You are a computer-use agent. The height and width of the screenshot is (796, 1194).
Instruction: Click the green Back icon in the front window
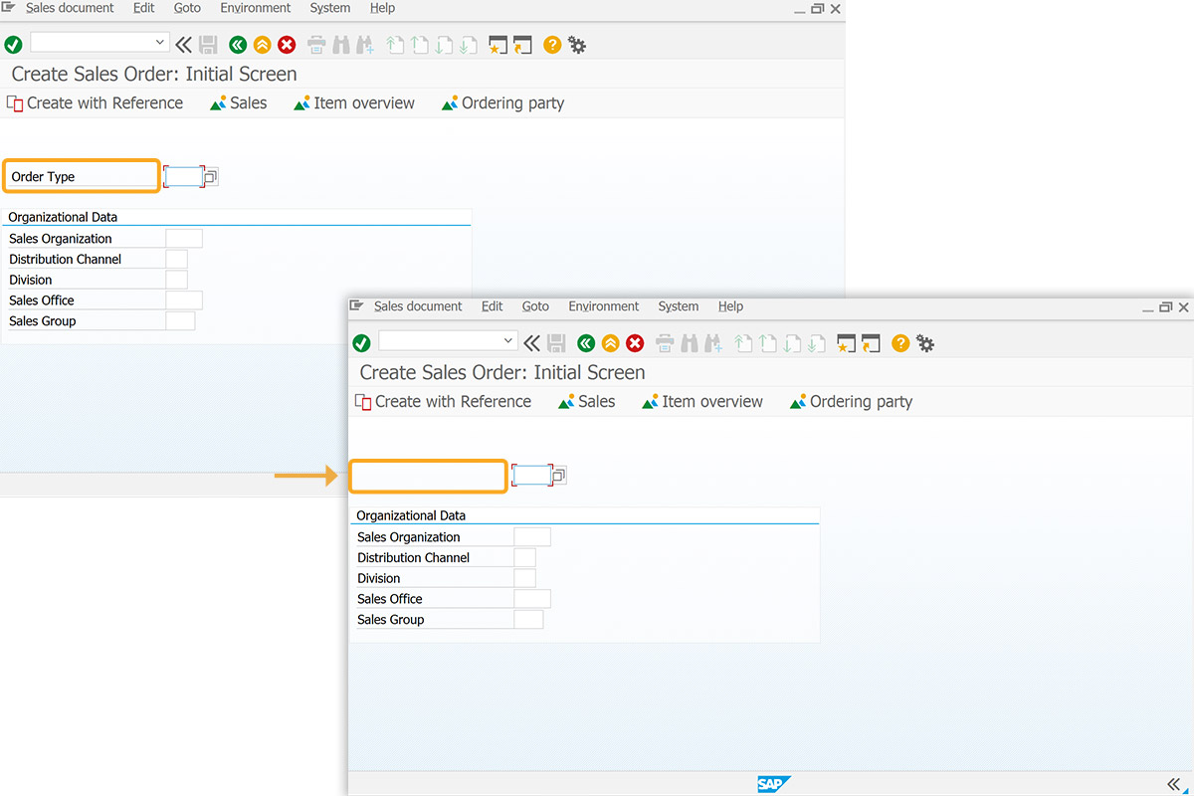(x=585, y=342)
